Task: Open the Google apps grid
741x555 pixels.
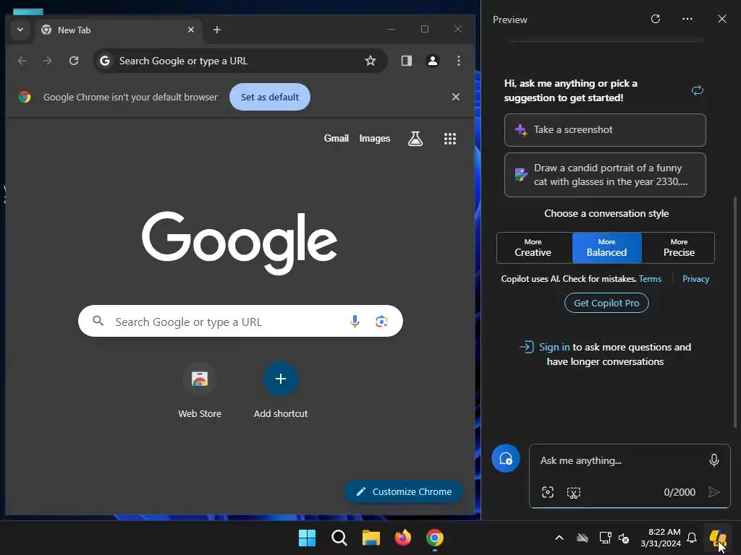Action: [x=450, y=138]
